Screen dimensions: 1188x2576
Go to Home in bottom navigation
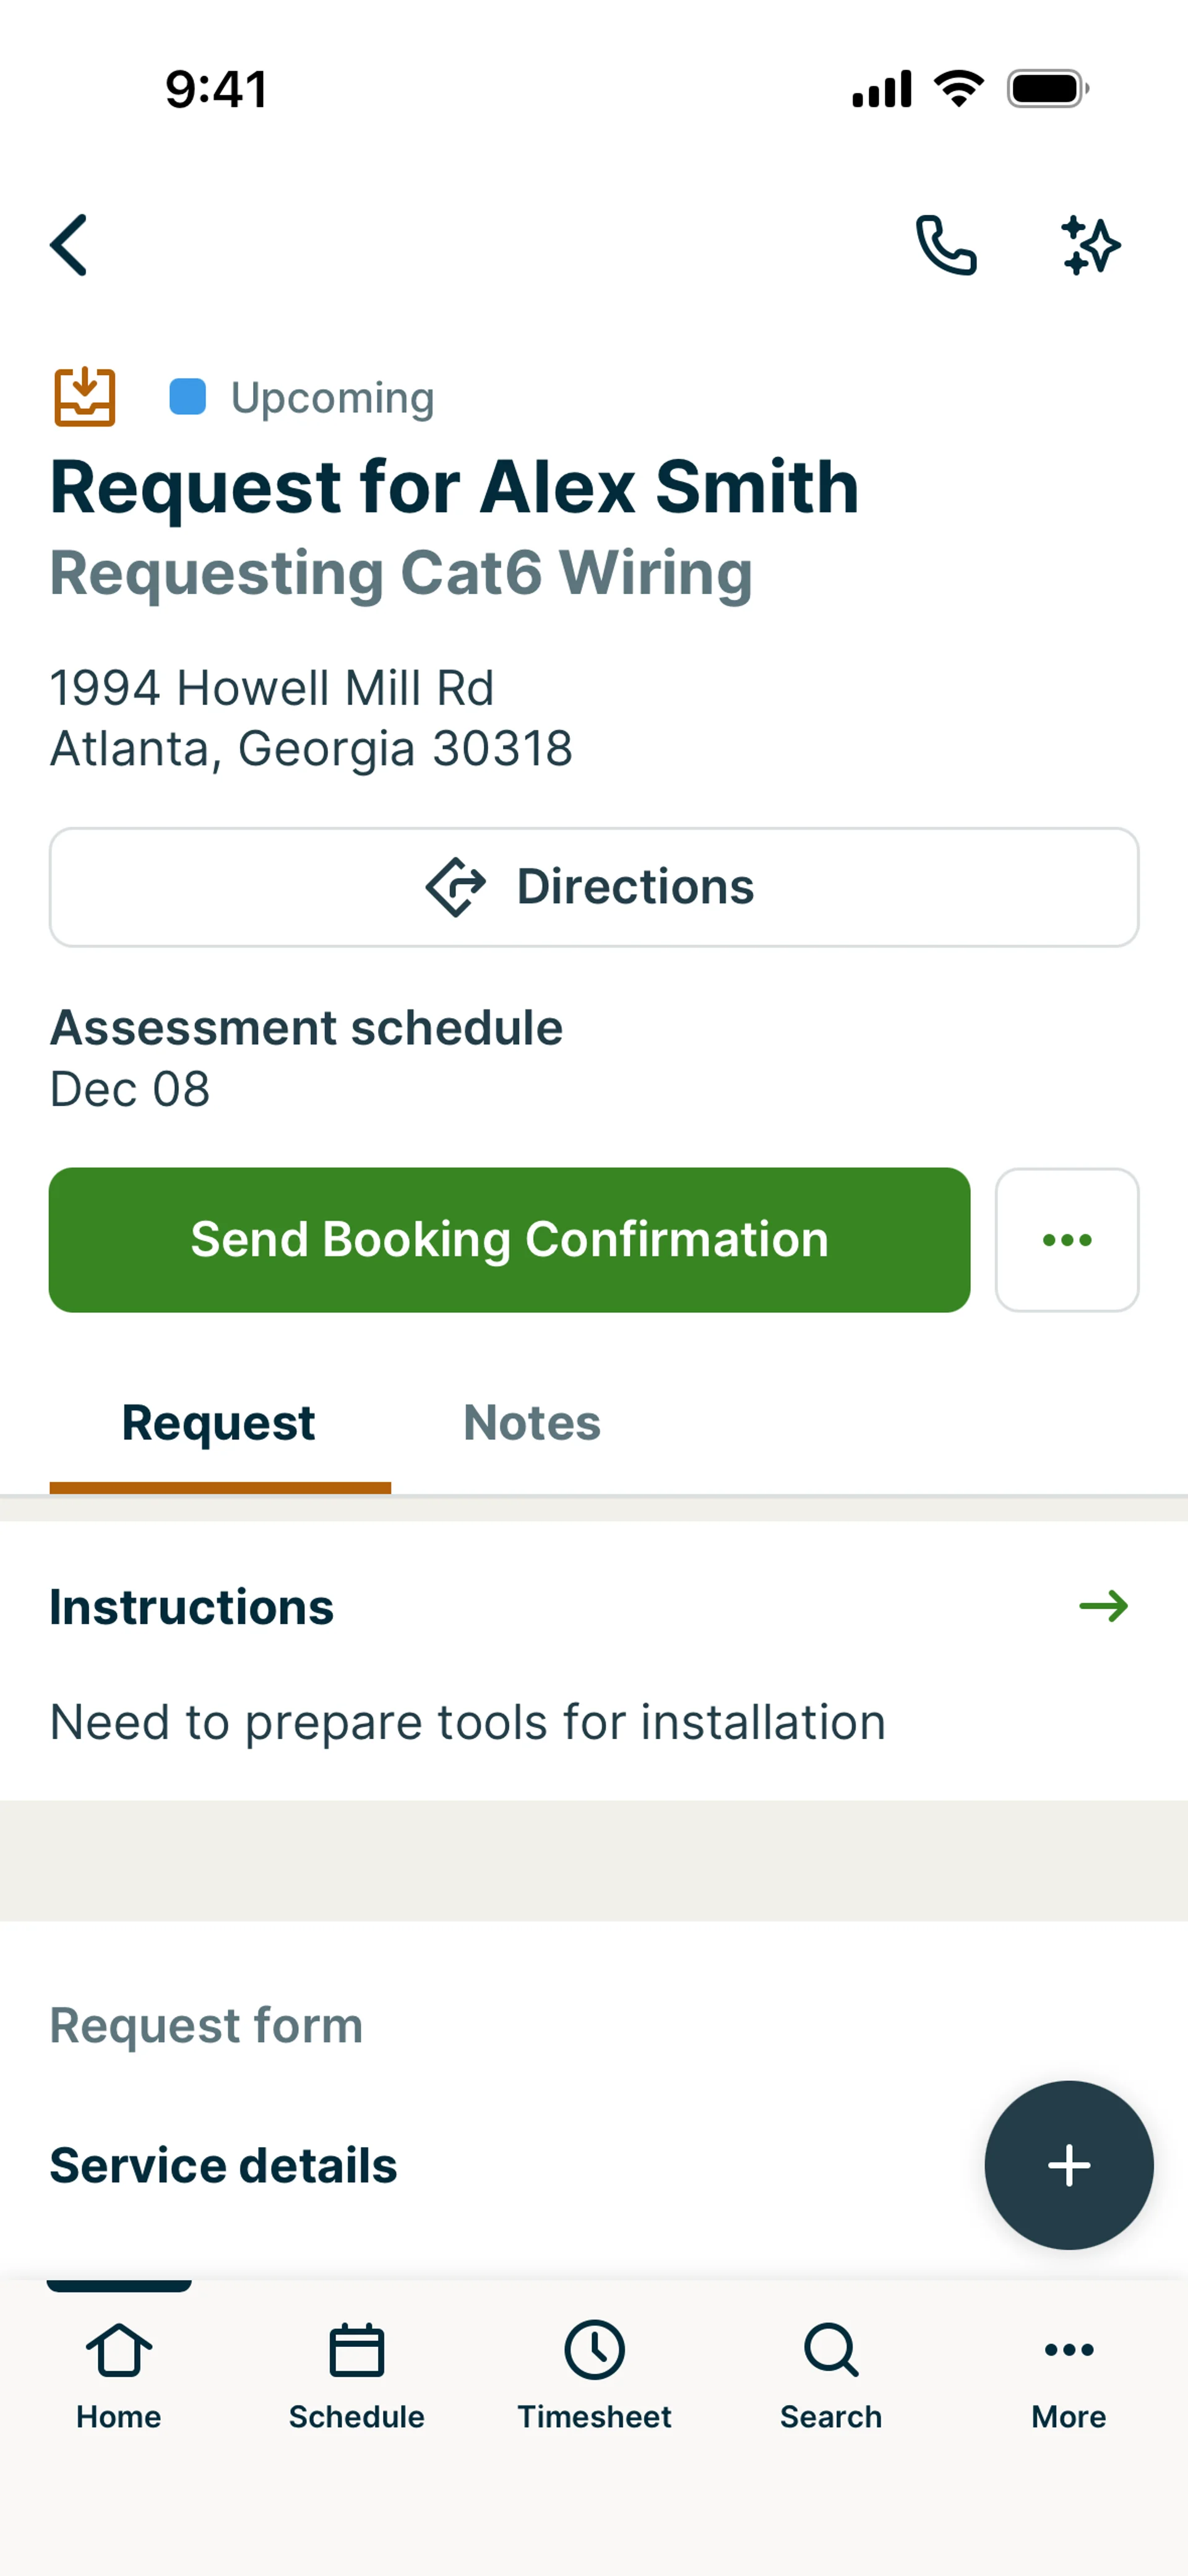pyautogui.click(x=119, y=2375)
